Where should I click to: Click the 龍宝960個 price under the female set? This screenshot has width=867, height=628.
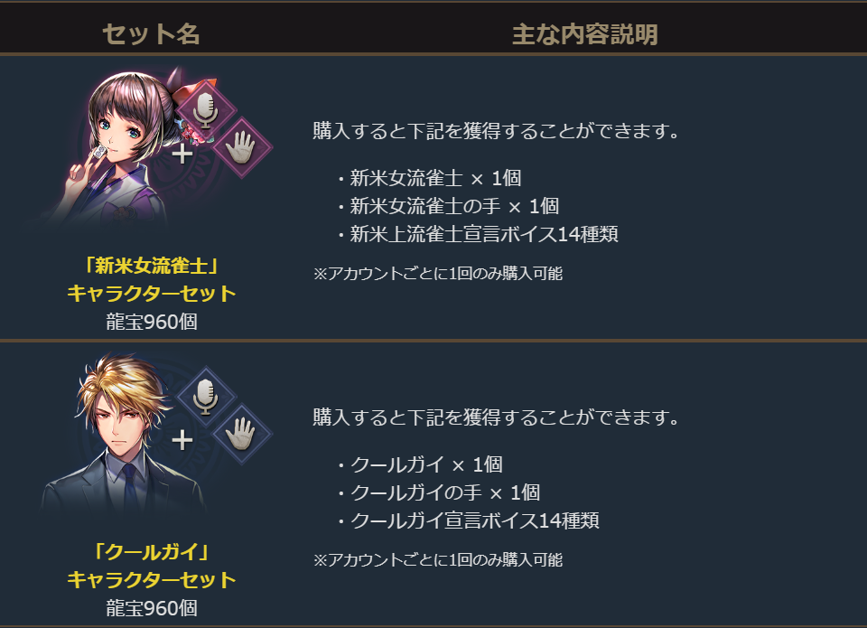pos(151,322)
